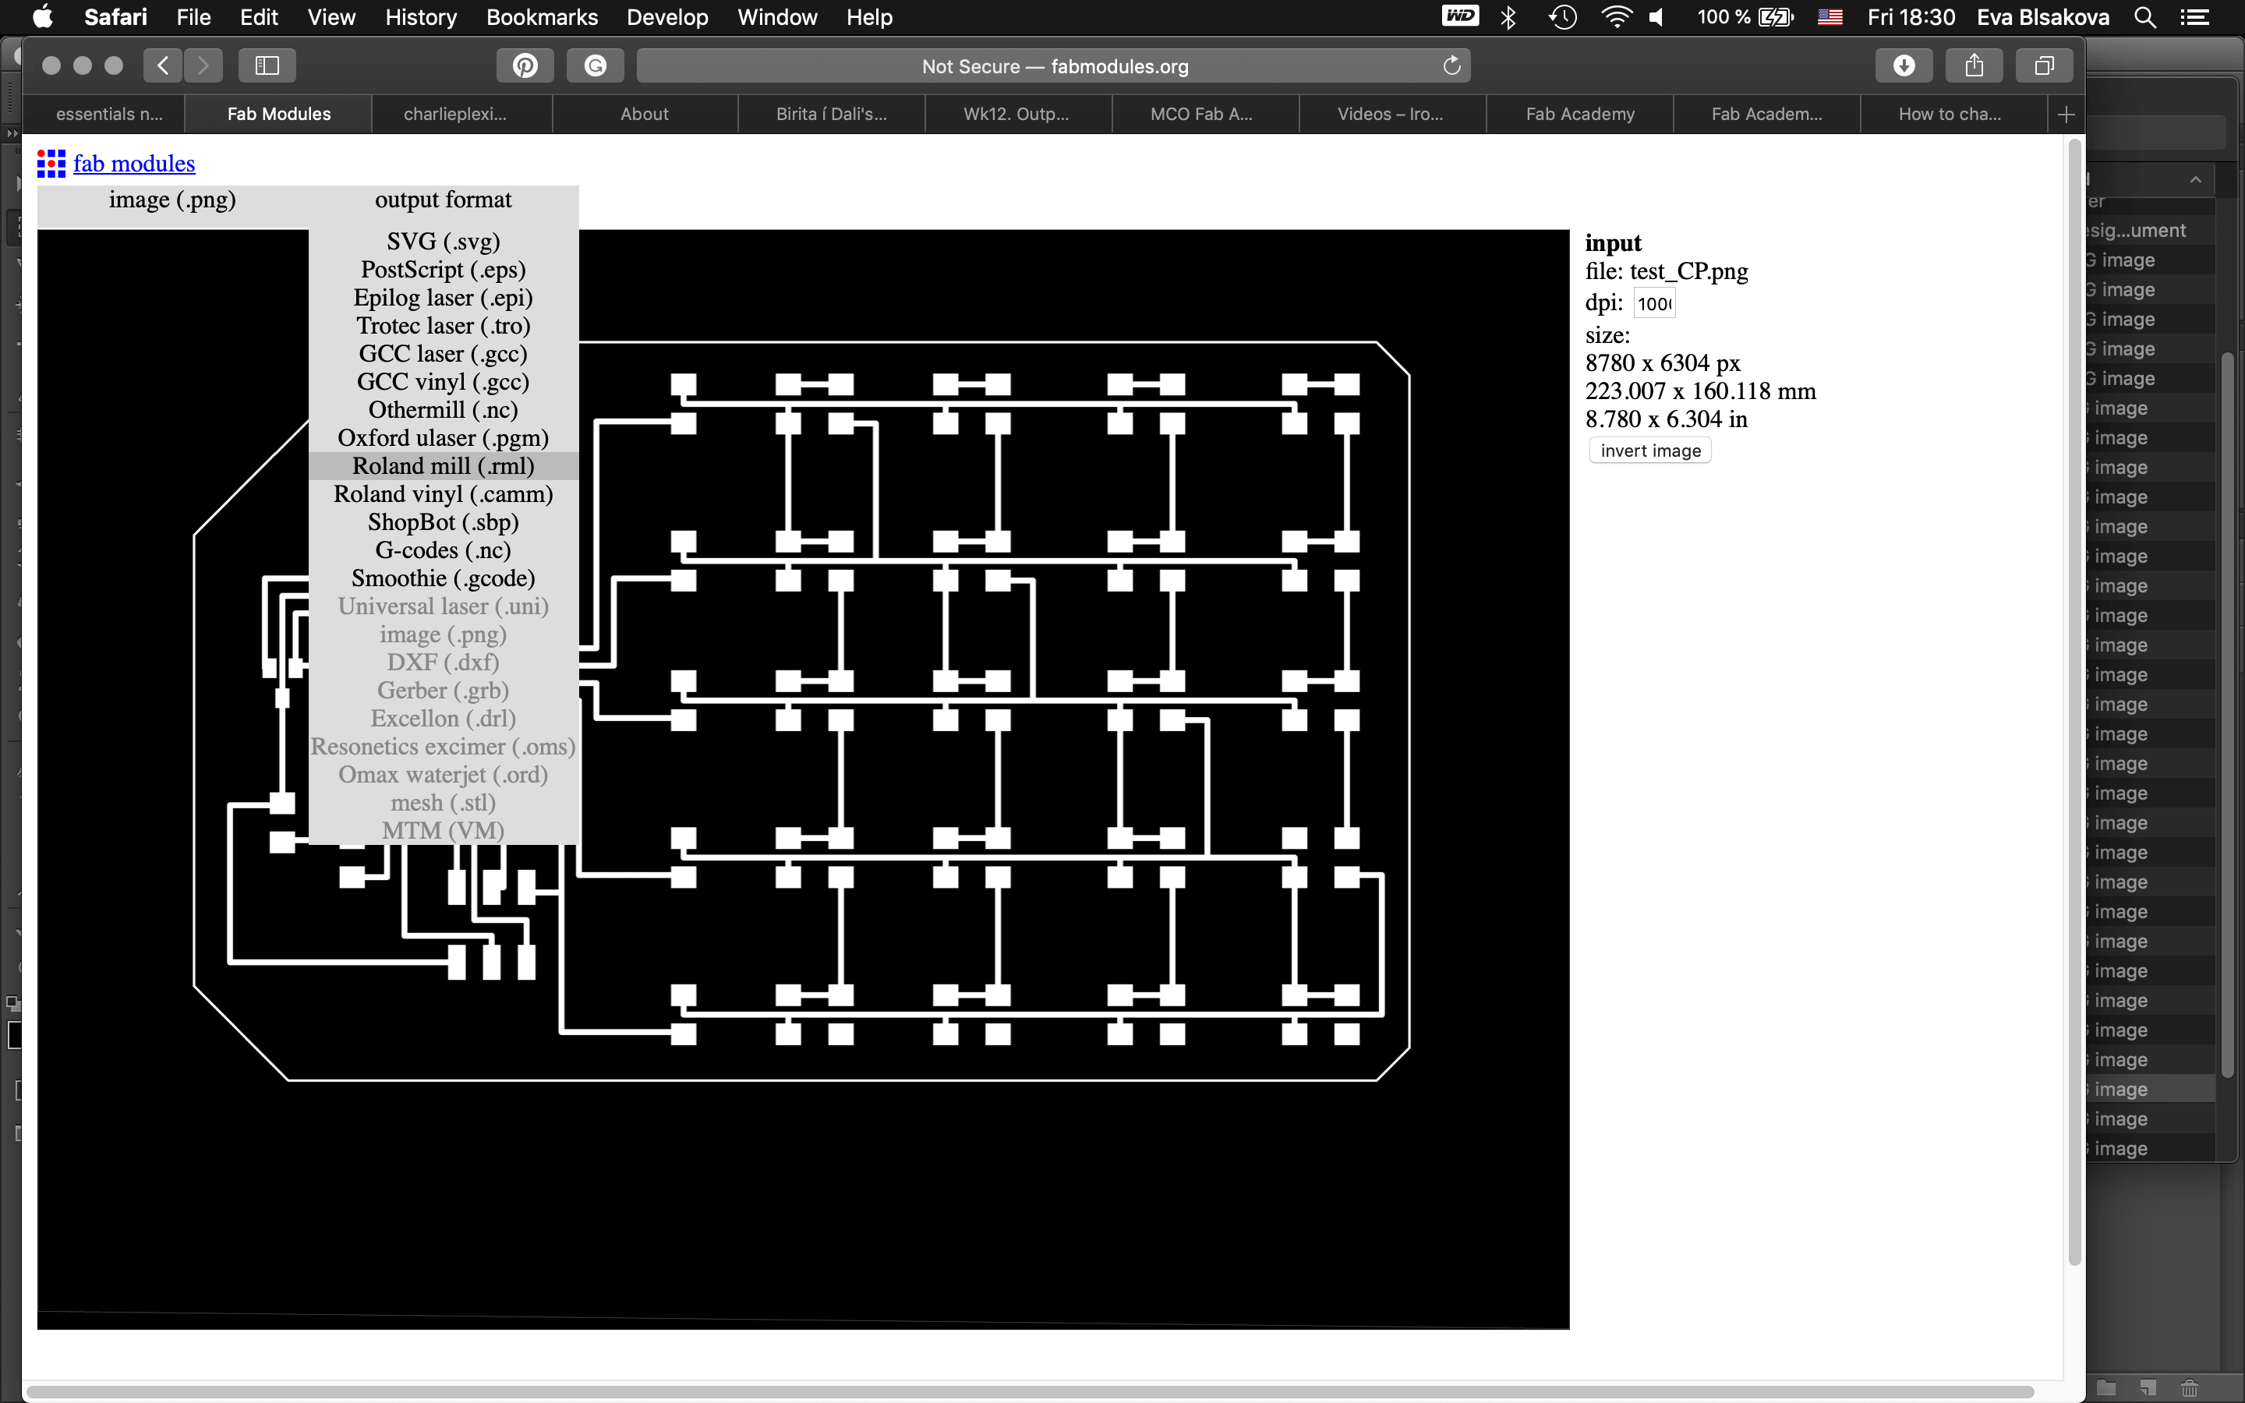
Task: Choose G-codes (.nc) from format list
Action: coord(443,550)
